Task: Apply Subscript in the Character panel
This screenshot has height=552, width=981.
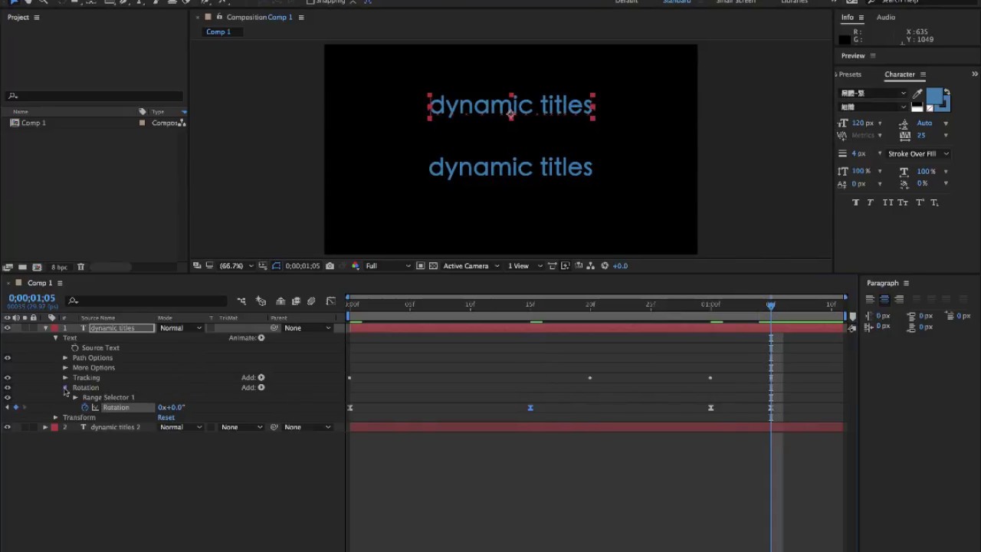Action: point(934,202)
